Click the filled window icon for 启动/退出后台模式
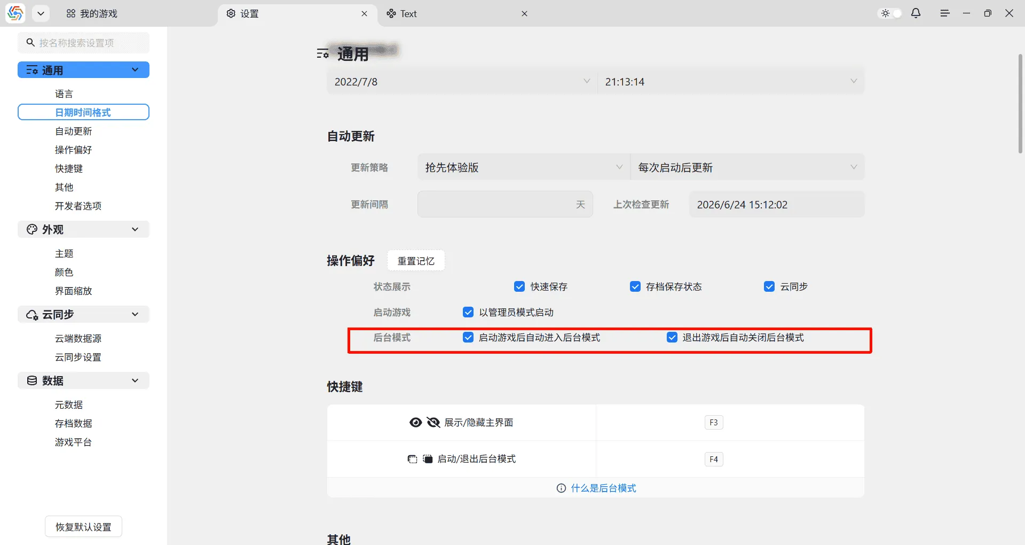 click(x=428, y=459)
